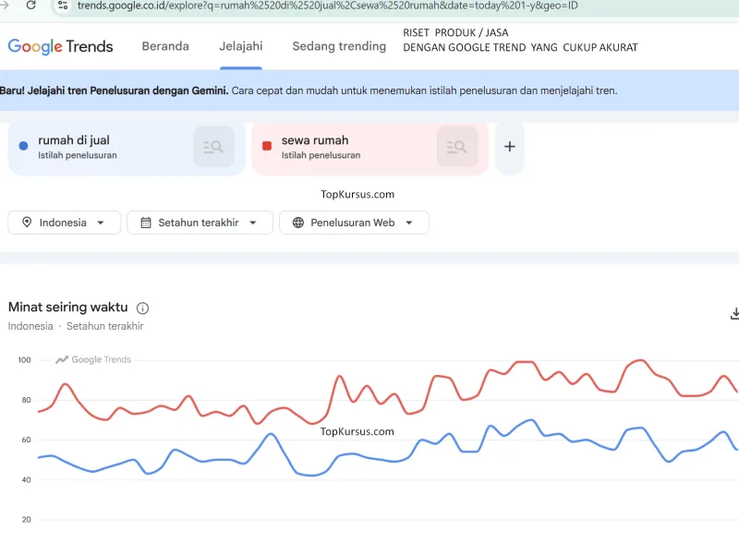739x555 pixels.
Task: Click the 100 label on chart axis
Action: click(x=25, y=360)
